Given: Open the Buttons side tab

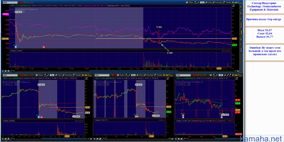Looking at the screenshot, I should tap(241, 25).
